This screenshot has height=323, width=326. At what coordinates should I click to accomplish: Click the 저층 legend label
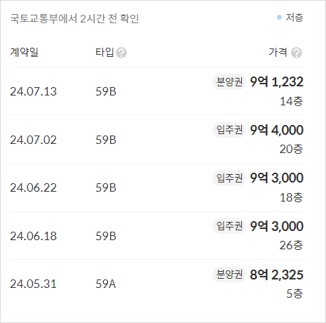pos(294,18)
